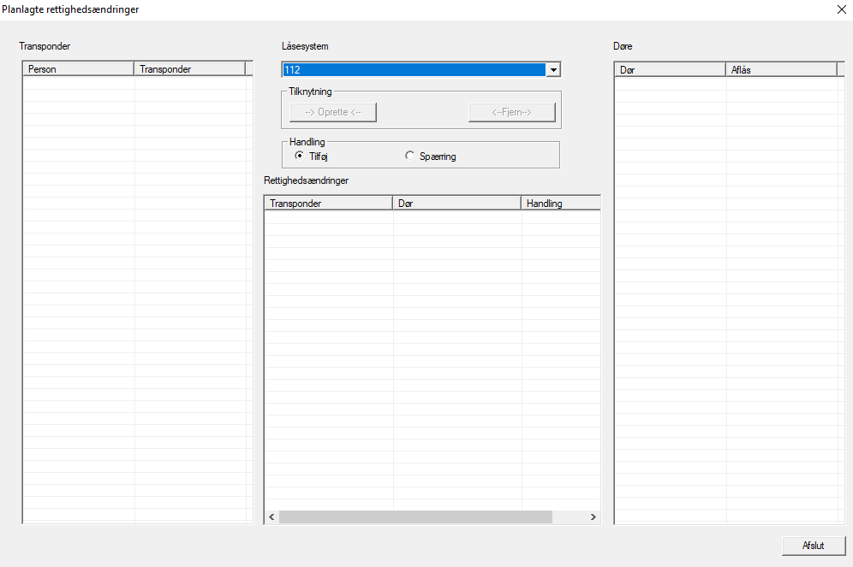Screen dimensions: 853x567
Task: Sort by Handling column header
Action: 560,204
